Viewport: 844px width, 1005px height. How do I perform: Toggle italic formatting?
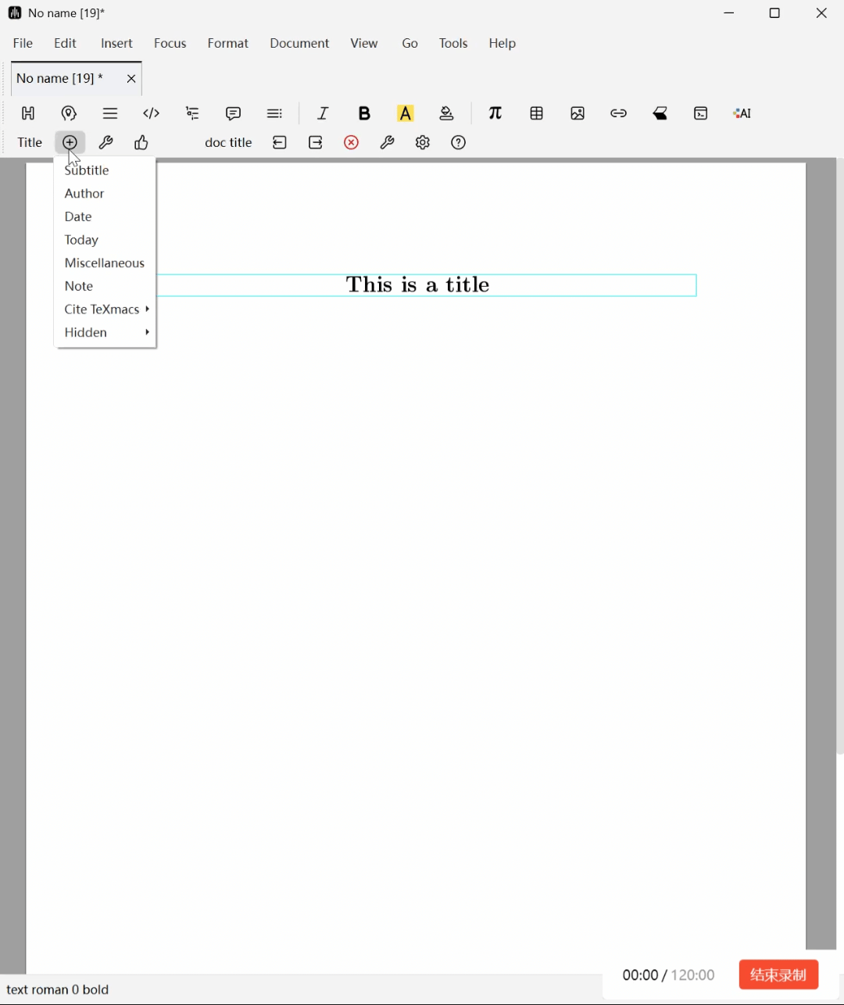pyautogui.click(x=323, y=113)
